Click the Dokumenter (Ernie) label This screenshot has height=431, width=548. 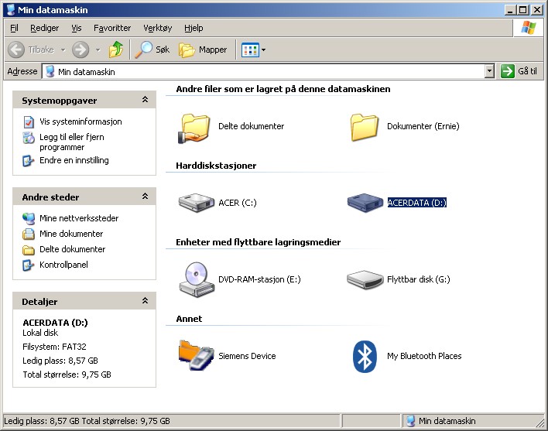pyautogui.click(x=423, y=126)
